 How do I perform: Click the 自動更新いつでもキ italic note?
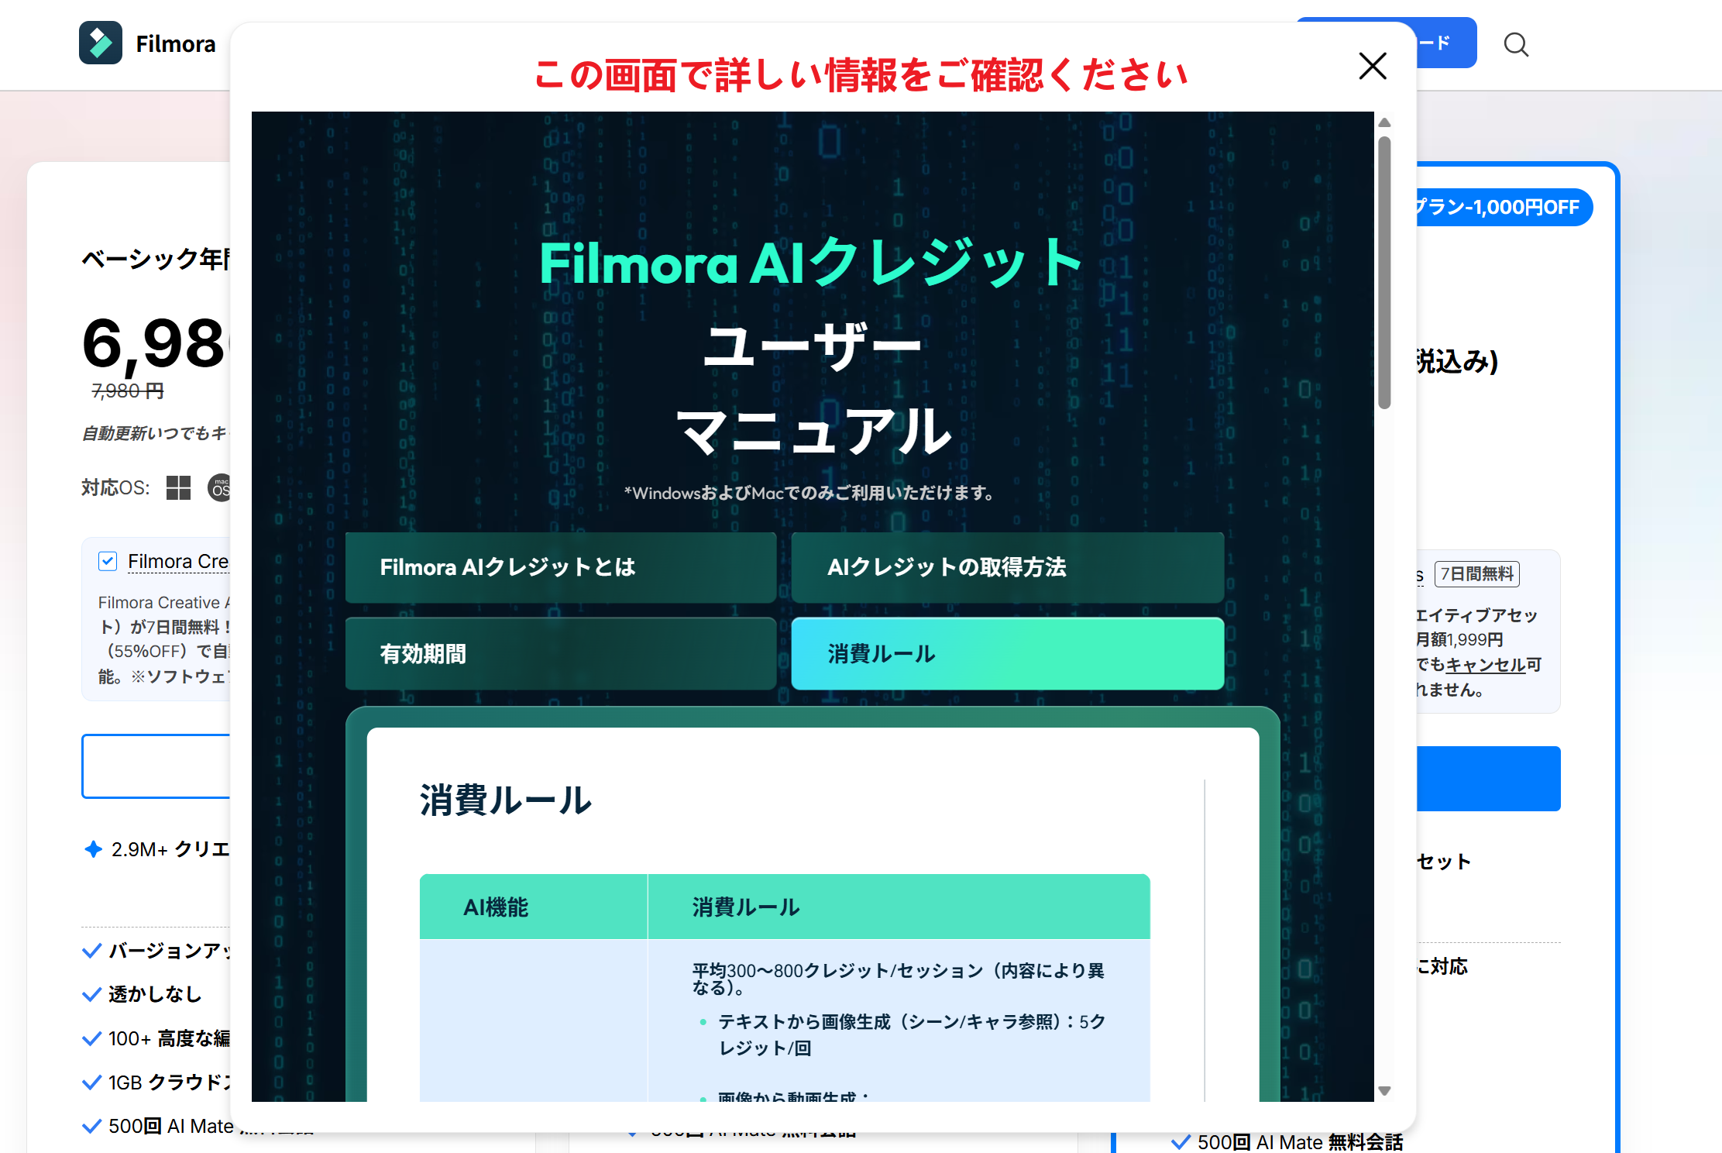(x=156, y=433)
